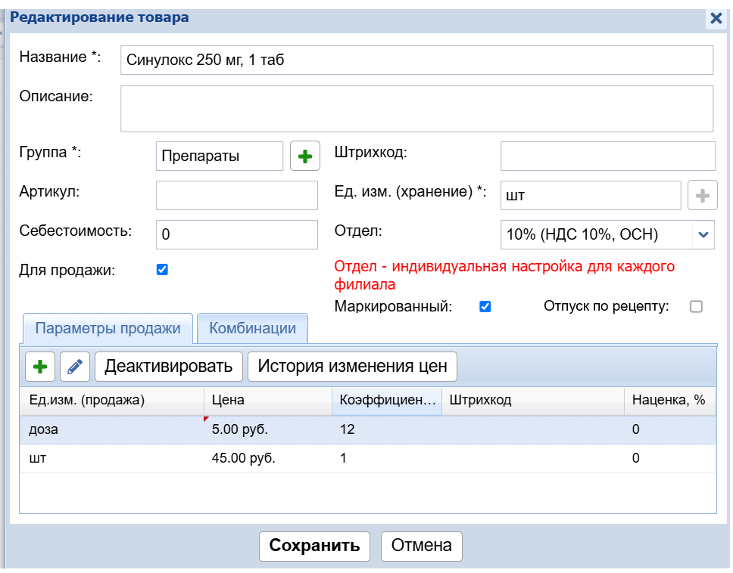Enable the Отпуск по рецепту checkbox
This screenshot has height=573, width=733.
pyautogui.click(x=696, y=307)
